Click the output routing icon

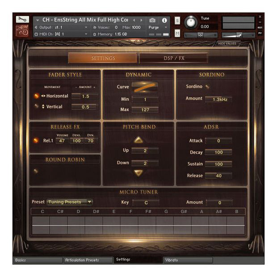pos(36,27)
